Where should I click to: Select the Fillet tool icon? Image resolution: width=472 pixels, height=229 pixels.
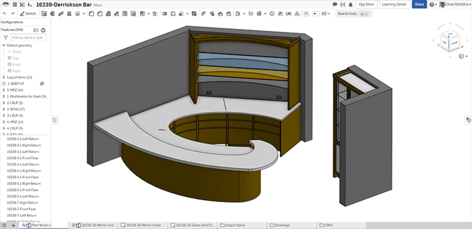coord(91,14)
